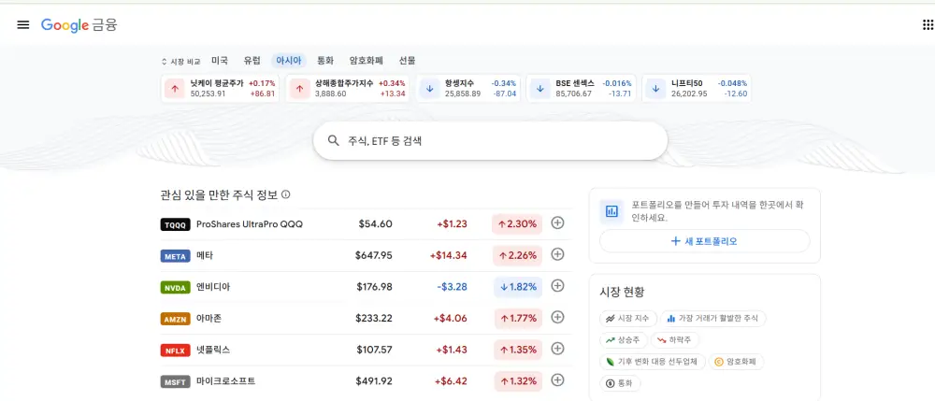
Task: Select the 시장 지수 chip
Action: 628,319
